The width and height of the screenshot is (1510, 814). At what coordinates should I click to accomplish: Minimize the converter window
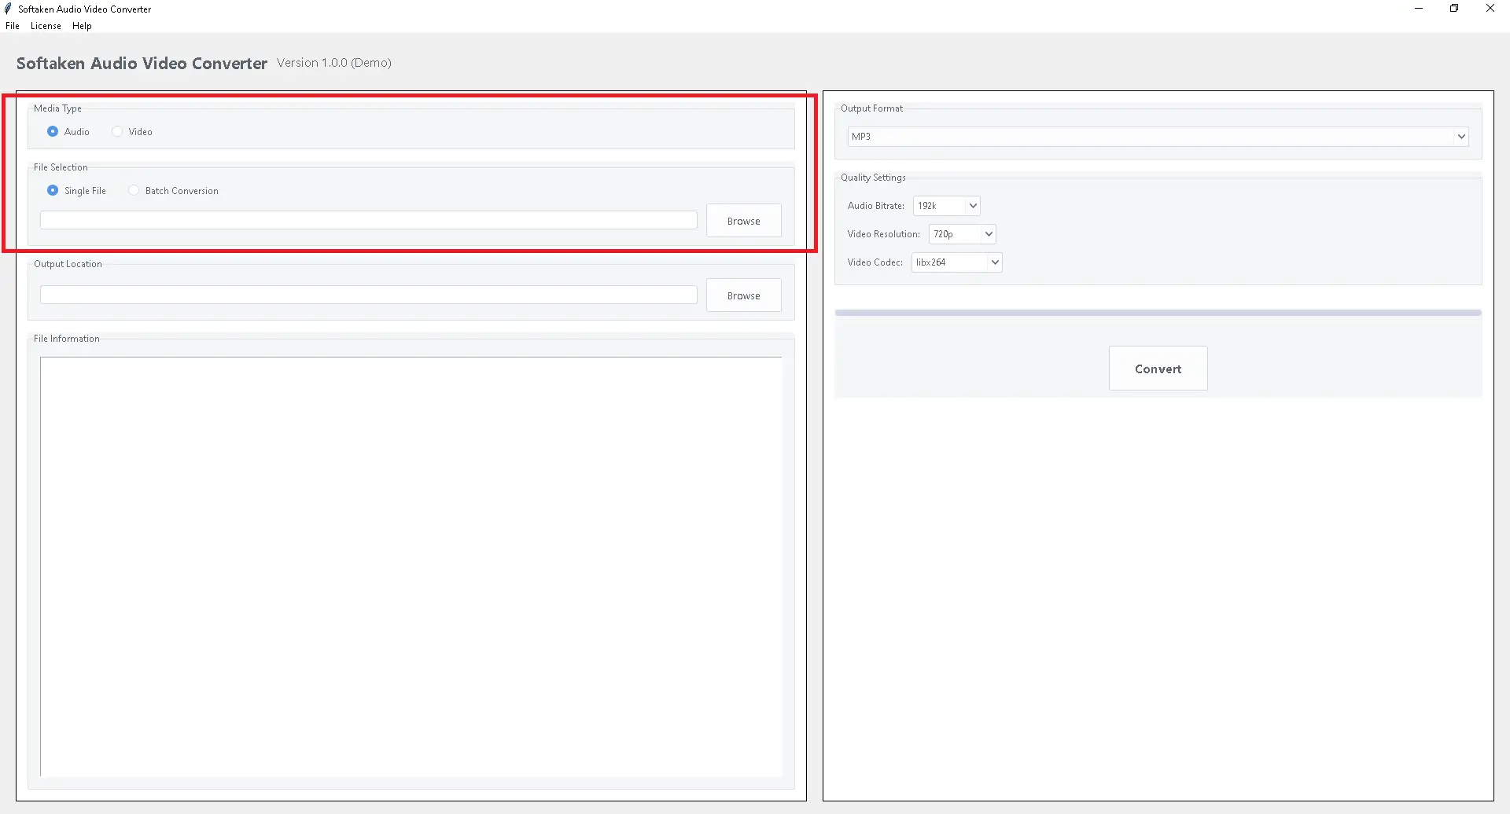pos(1419,9)
